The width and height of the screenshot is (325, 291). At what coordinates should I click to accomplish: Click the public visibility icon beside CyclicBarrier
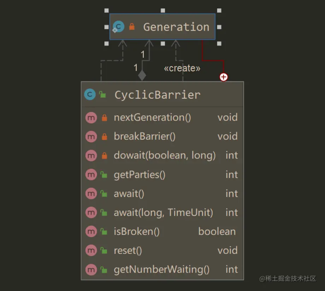point(102,95)
